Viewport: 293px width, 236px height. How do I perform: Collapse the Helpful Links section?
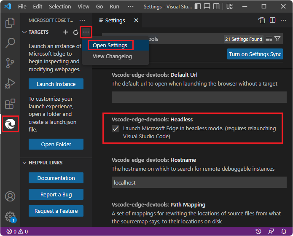(x=25, y=163)
